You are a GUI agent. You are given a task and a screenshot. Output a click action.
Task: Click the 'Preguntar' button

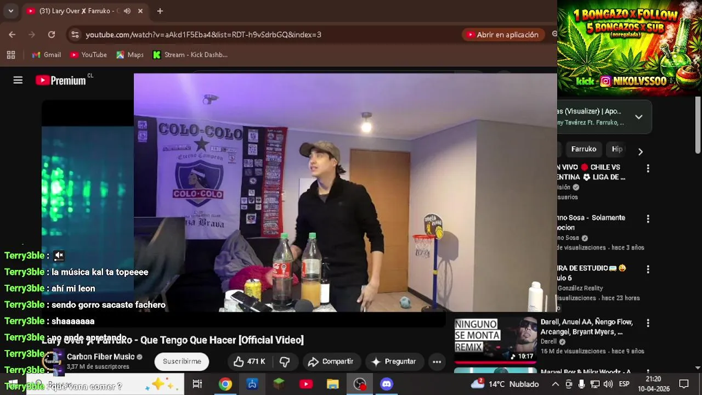[x=394, y=362]
